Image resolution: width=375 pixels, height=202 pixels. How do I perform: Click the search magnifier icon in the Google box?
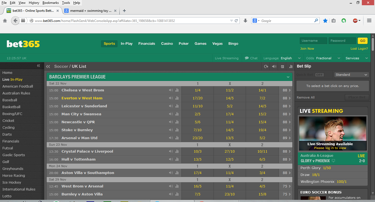point(316,21)
